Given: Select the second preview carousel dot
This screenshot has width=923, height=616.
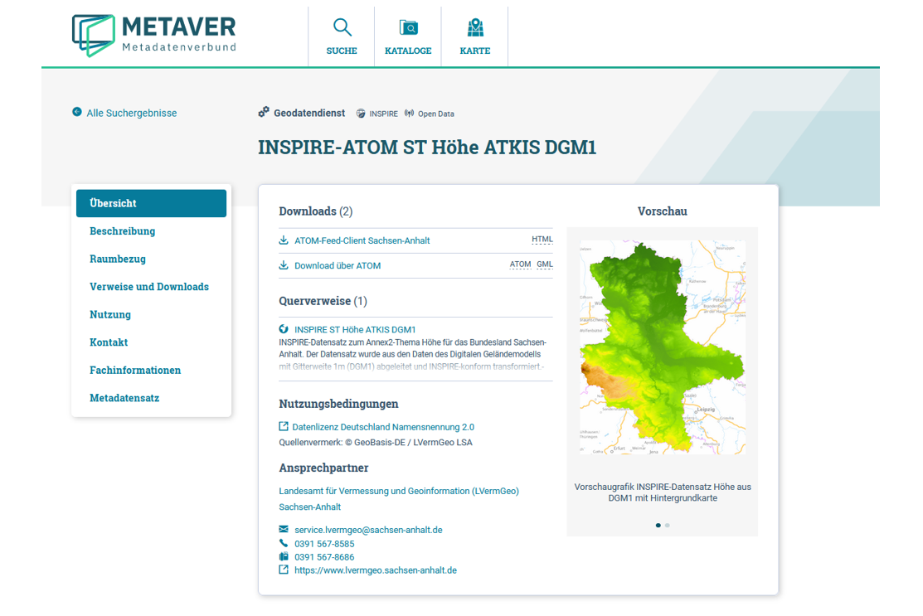Looking at the screenshot, I should pyautogui.click(x=668, y=525).
